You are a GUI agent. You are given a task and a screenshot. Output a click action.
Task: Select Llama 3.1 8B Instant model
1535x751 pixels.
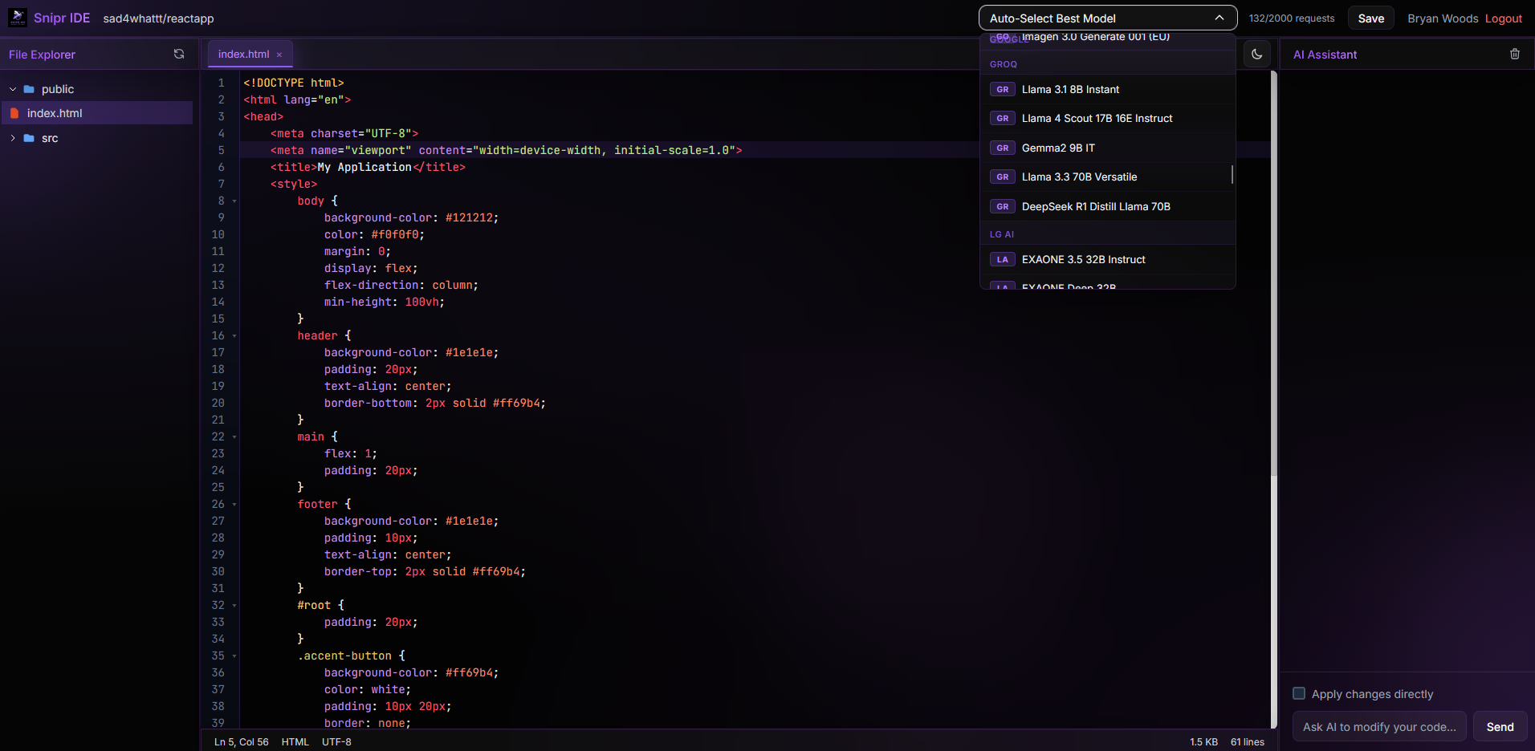tap(1107, 89)
